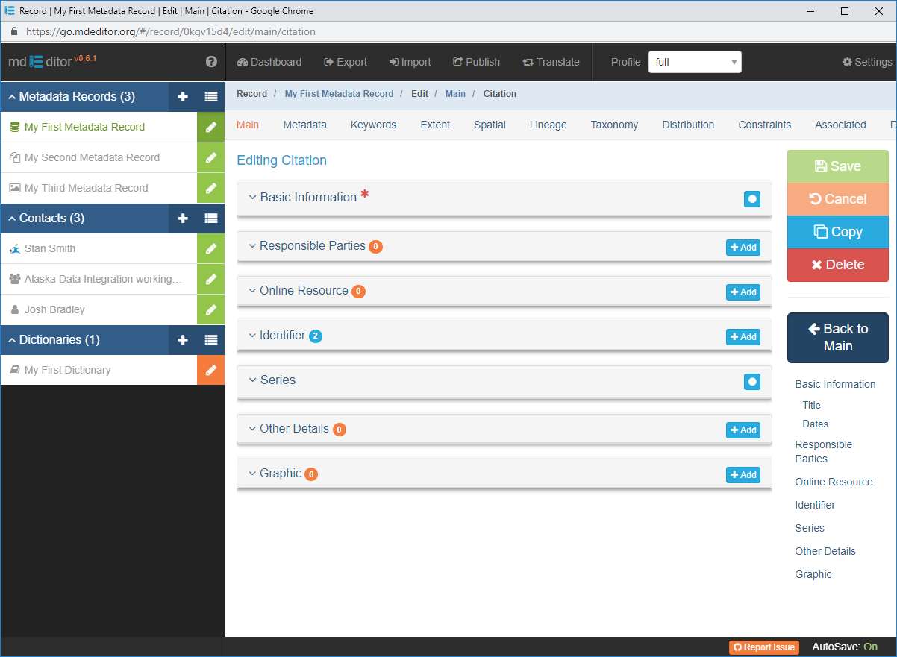Switch to the Metadata tab
This screenshot has width=897, height=657.
(304, 125)
